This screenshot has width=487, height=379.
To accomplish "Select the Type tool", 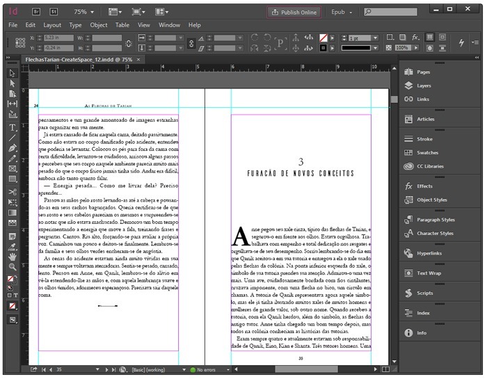I will coord(13,128).
